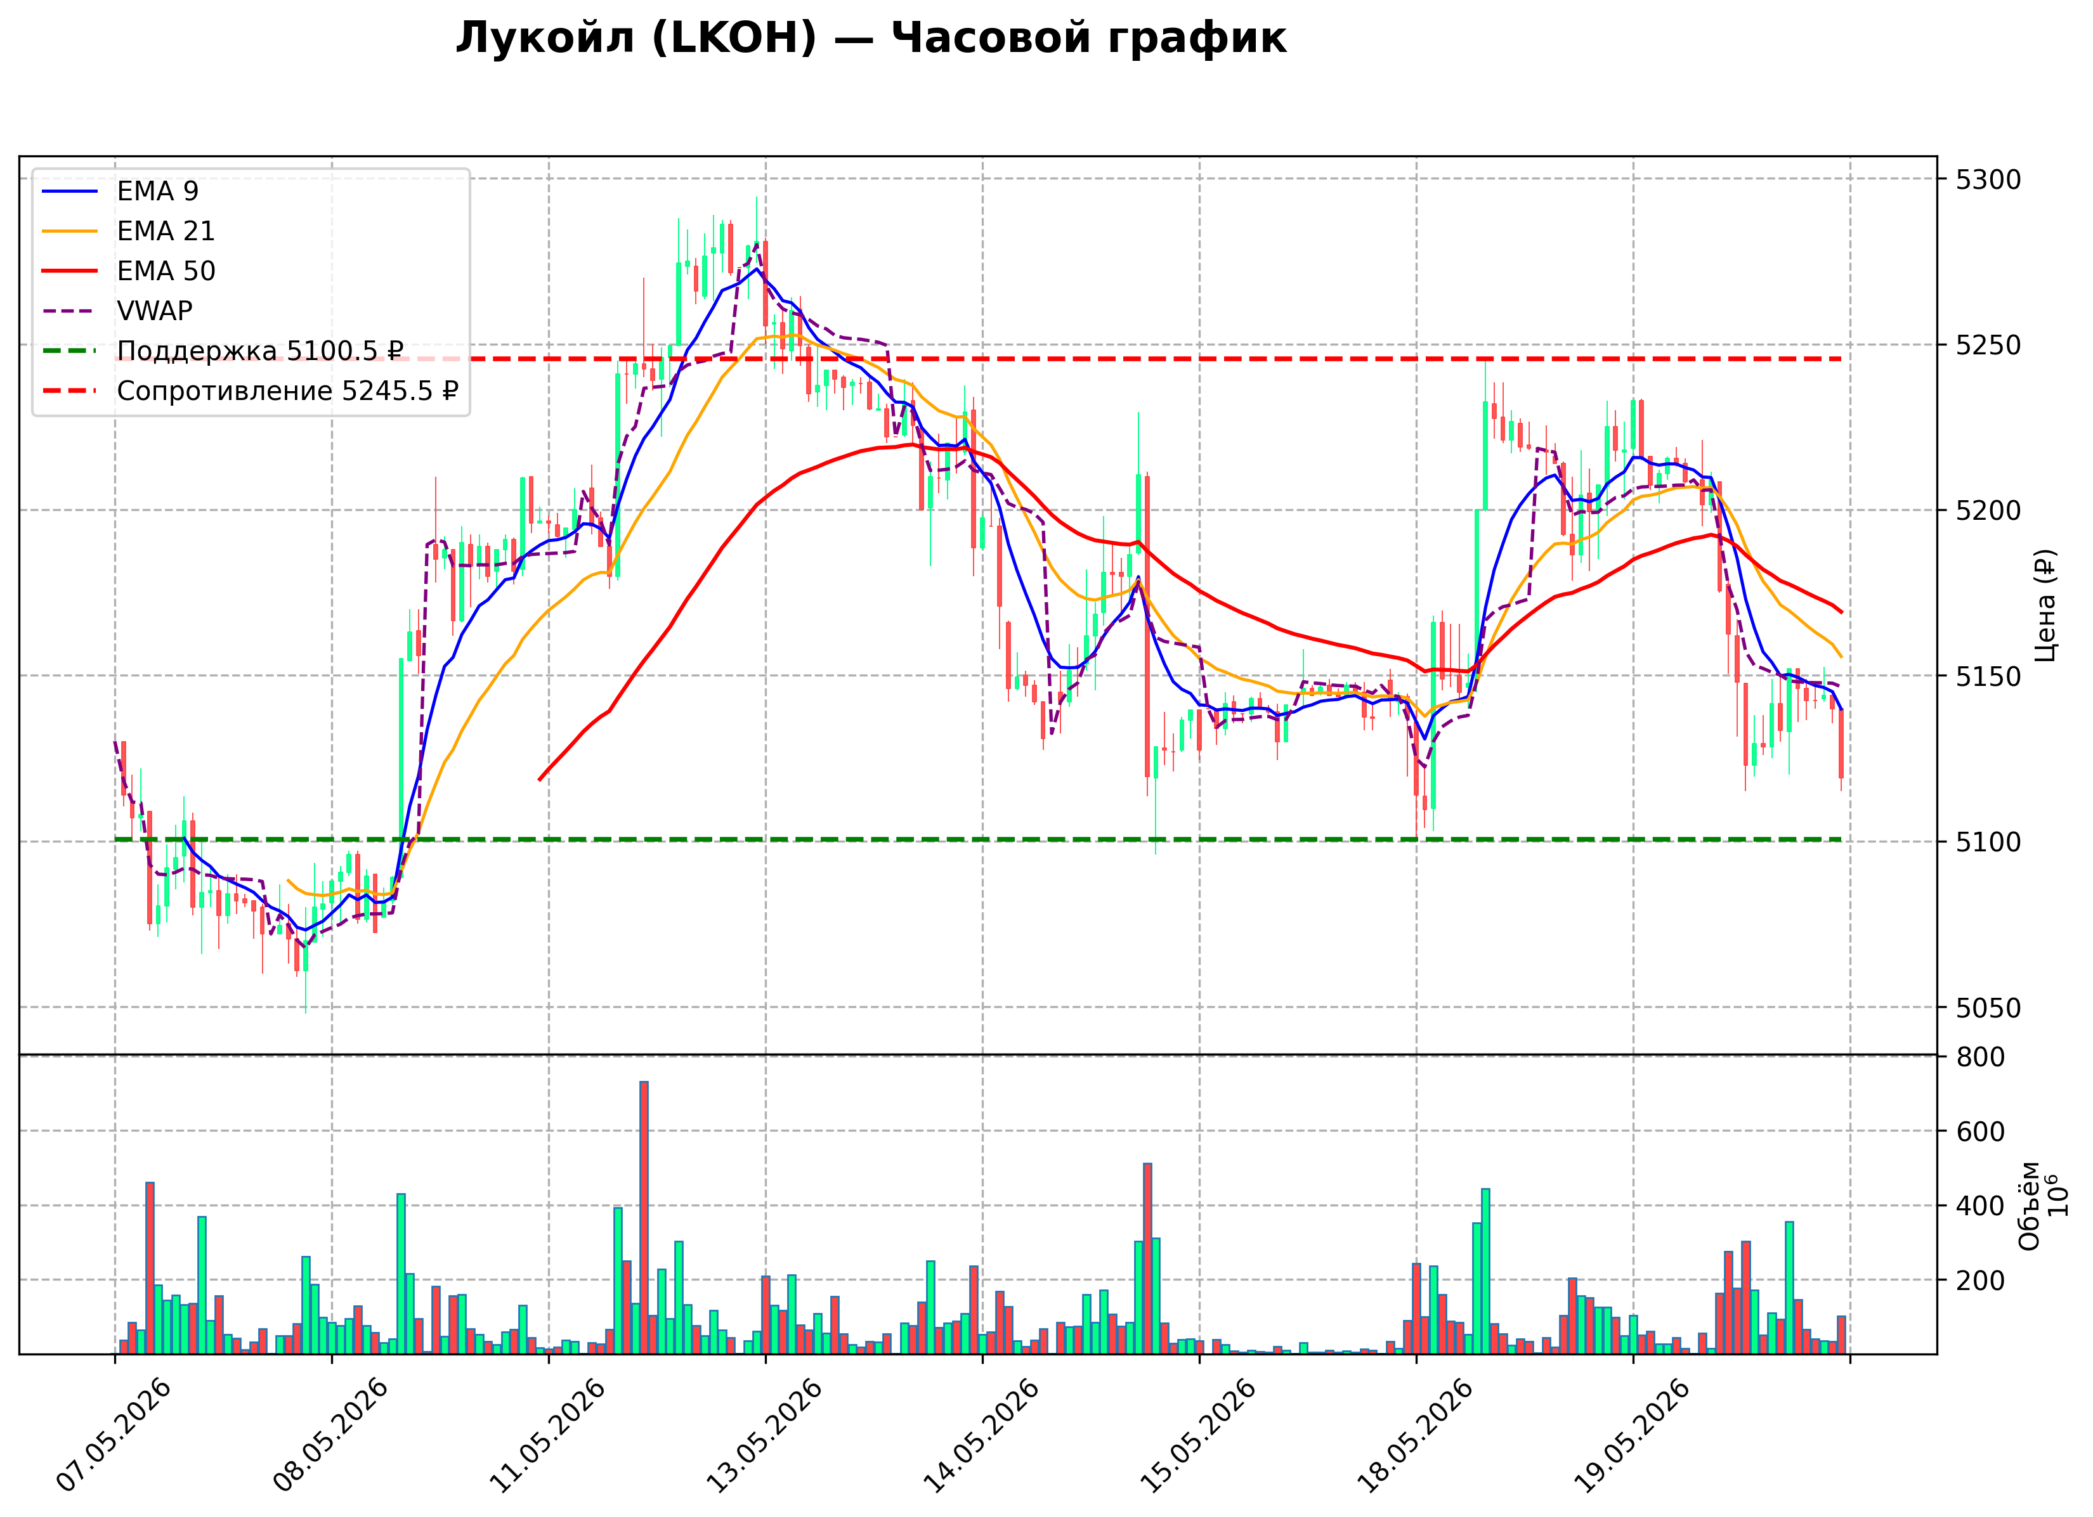Click the 400 volume axis tick label
The image size is (2093, 1517).
(x=1980, y=1206)
